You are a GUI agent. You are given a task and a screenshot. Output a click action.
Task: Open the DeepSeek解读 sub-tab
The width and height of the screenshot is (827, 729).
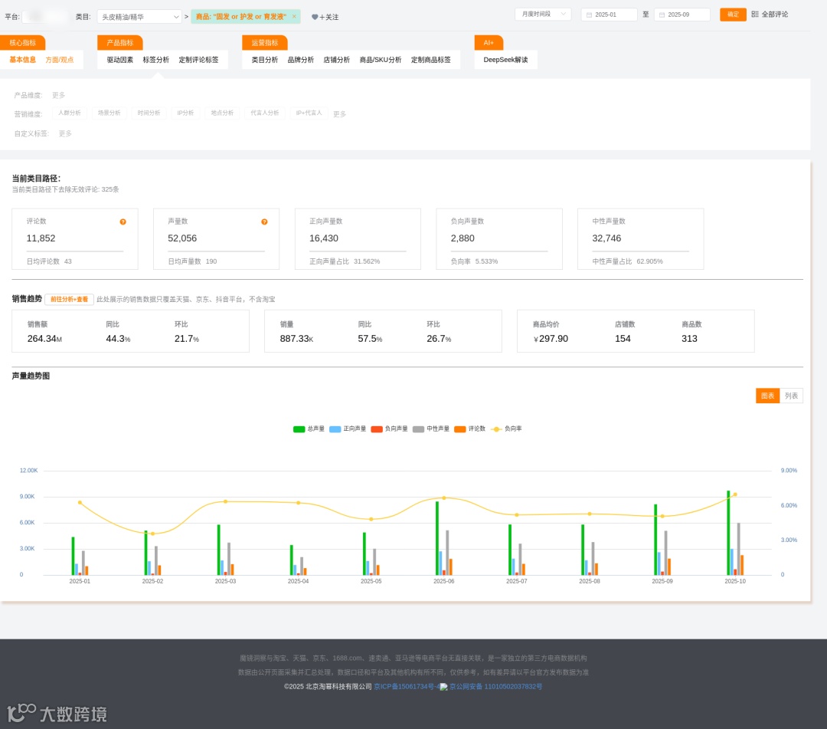506,60
